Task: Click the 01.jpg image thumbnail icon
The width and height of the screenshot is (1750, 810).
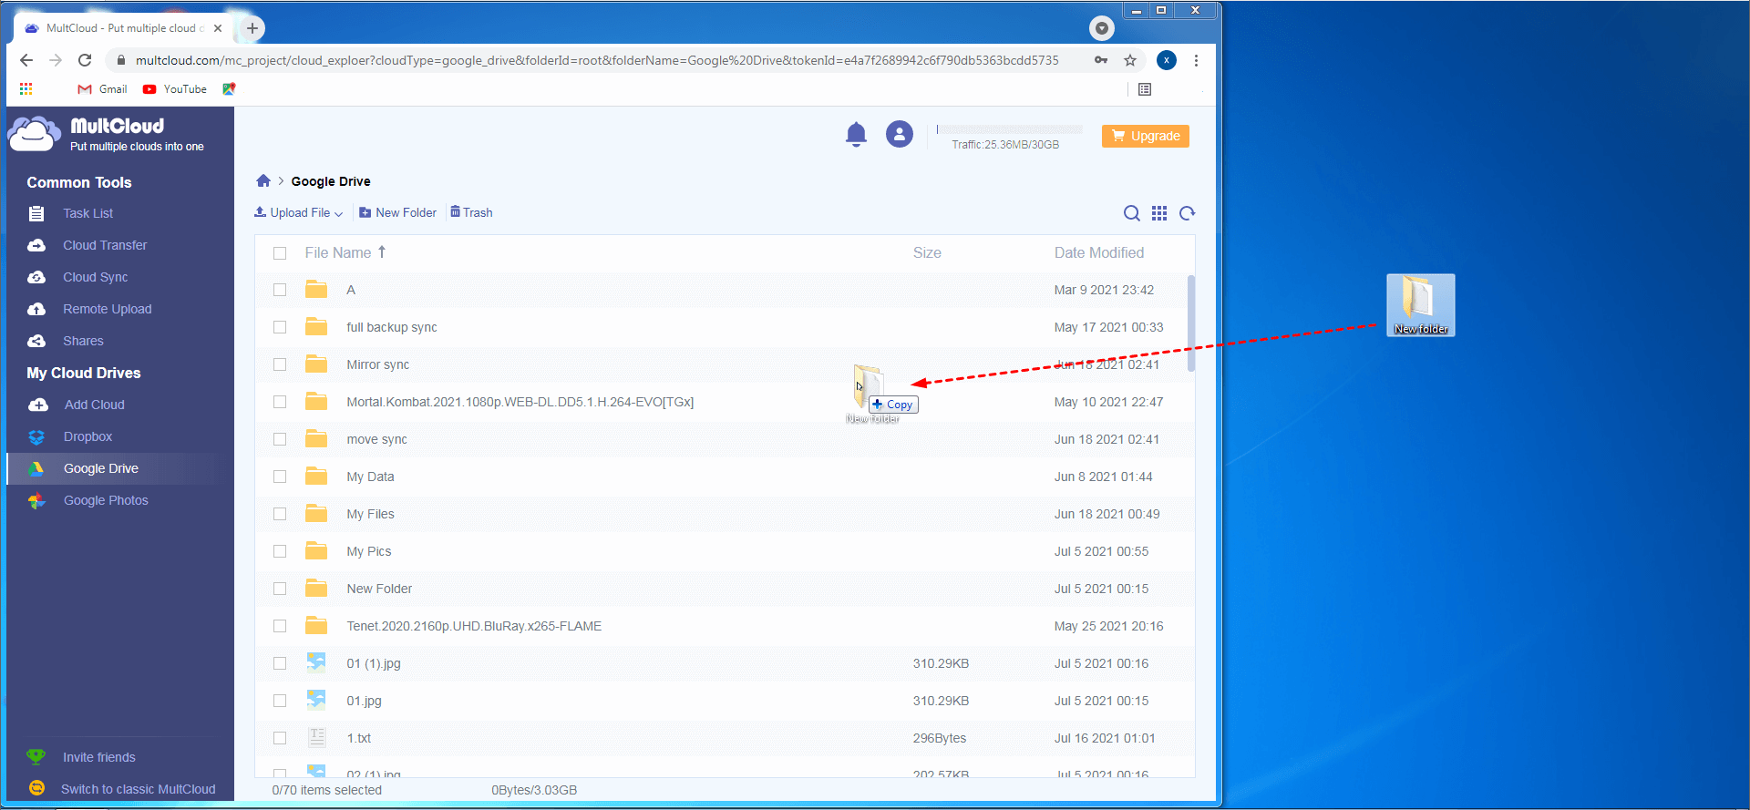Action: (316, 700)
